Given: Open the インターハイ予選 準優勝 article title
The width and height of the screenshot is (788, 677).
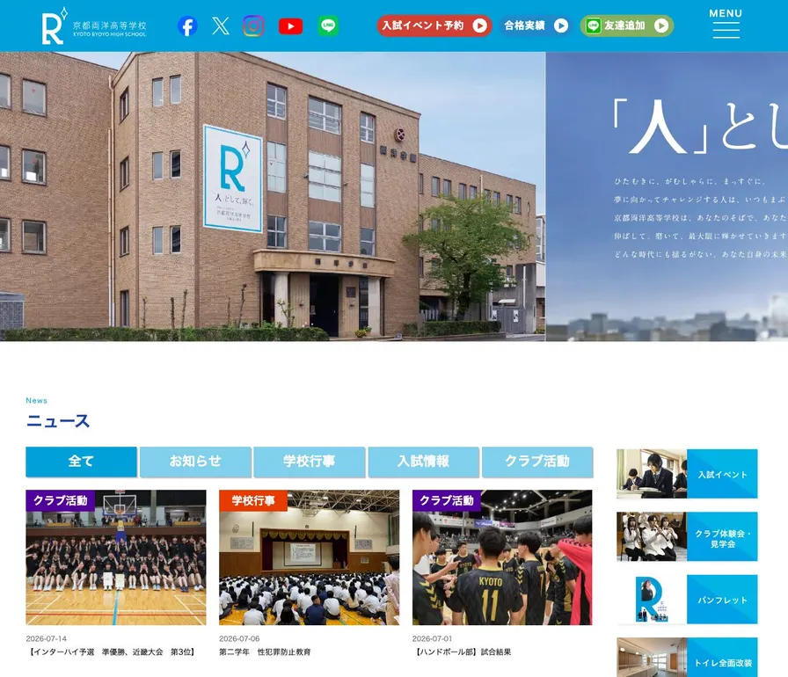Looking at the screenshot, I should tap(112, 652).
